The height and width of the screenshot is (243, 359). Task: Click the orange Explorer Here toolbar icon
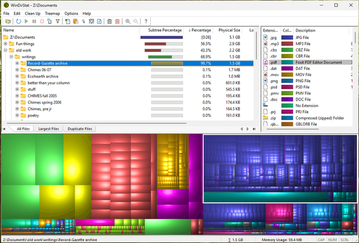tap(75, 22)
